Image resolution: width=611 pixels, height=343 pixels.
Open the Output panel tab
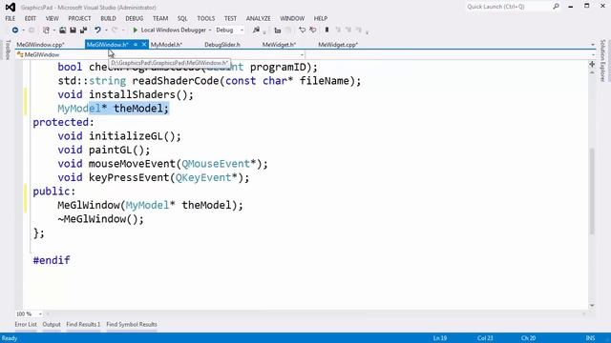pos(52,324)
